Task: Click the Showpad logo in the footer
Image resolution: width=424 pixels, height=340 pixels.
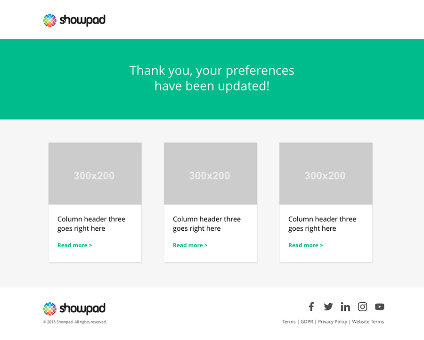Action: pos(74,308)
